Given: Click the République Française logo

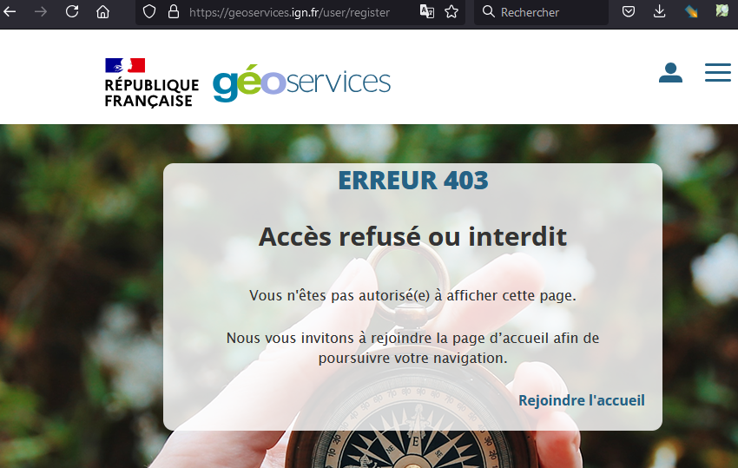Looking at the screenshot, I should click(x=152, y=82).
